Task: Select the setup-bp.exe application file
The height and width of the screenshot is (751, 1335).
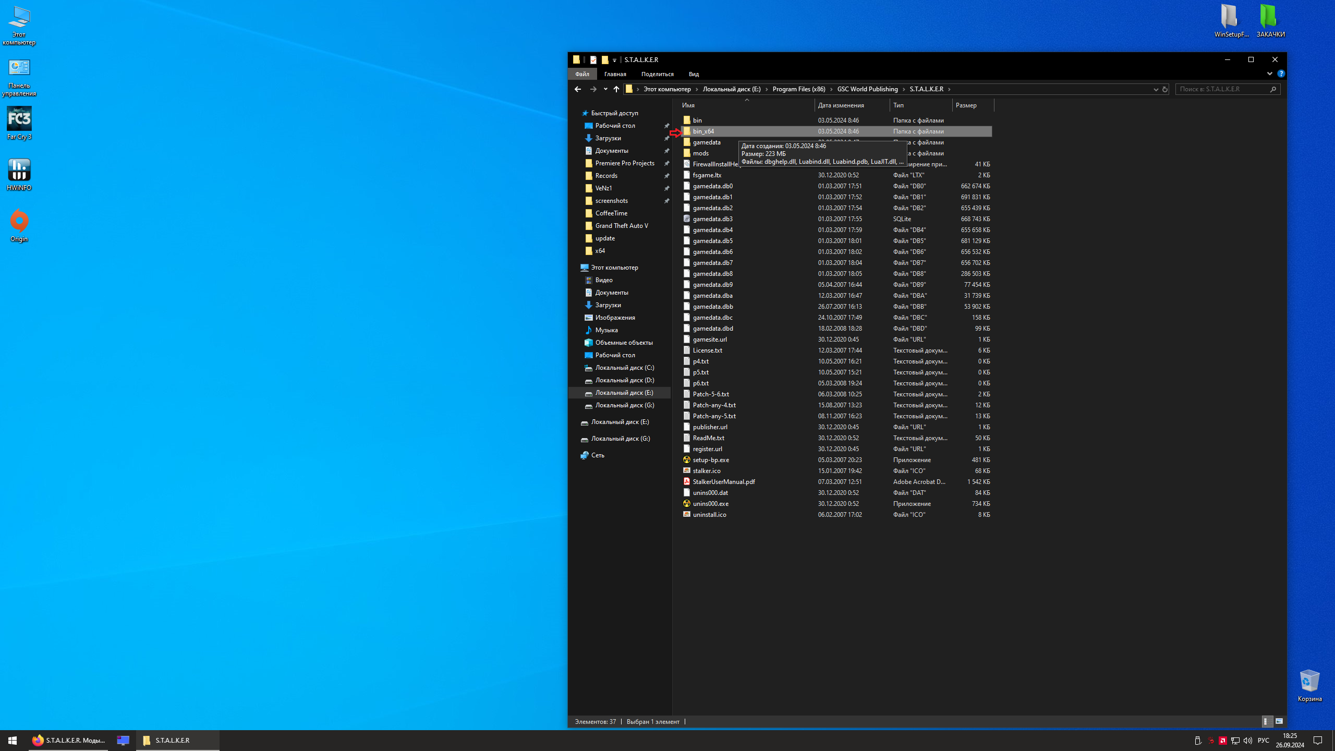Action: click(710, 459)
